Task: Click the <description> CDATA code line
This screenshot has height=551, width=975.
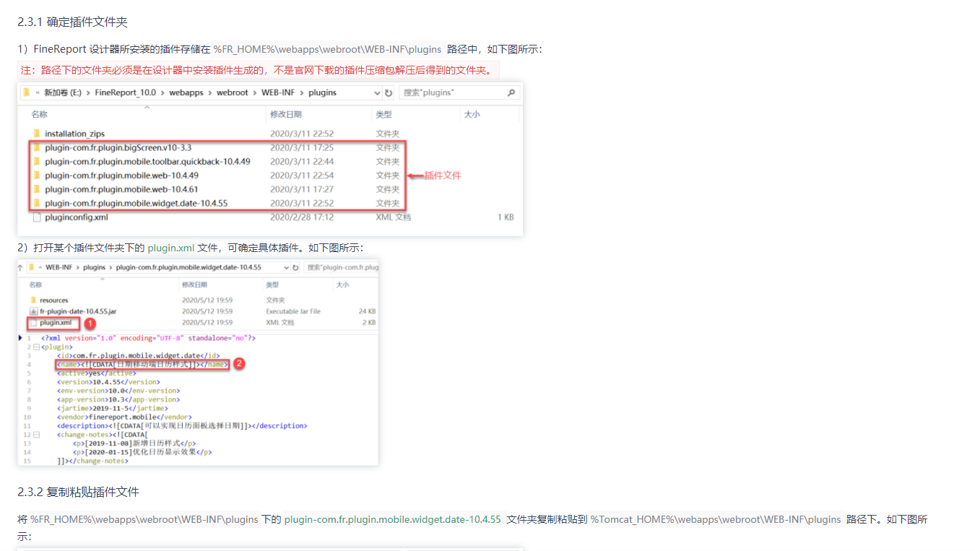Action: tap(182, 426)
